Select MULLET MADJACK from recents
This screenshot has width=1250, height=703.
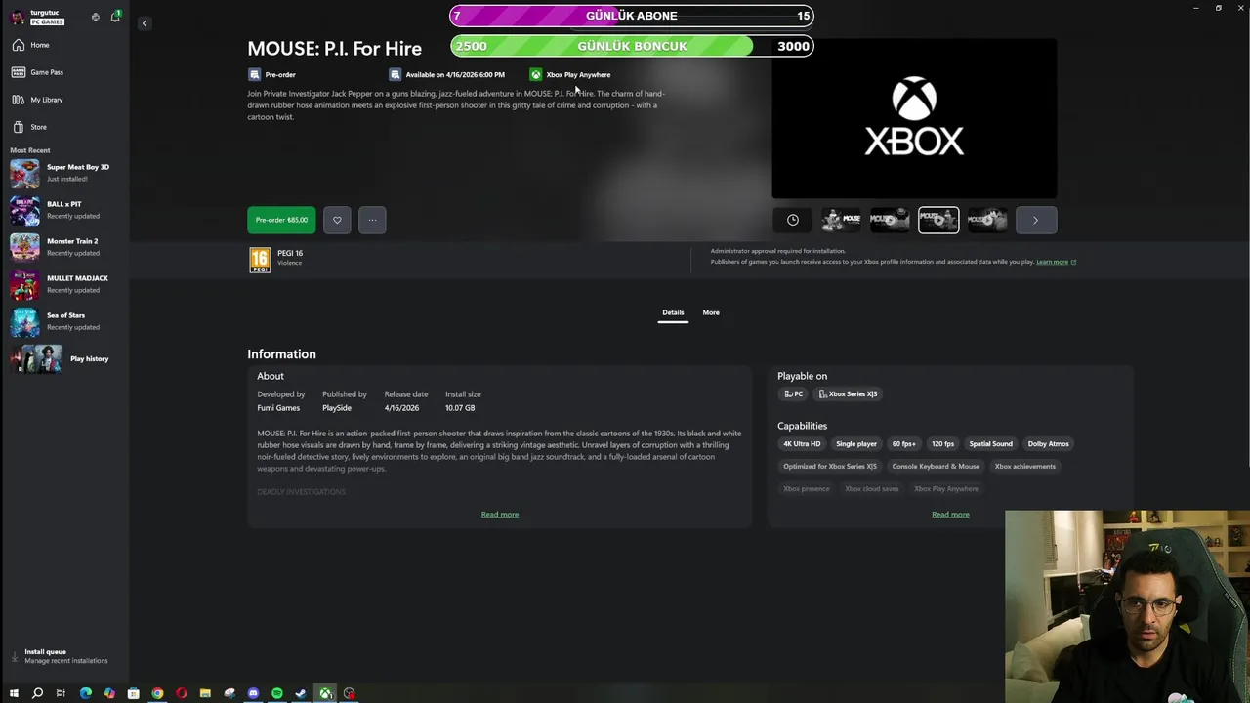tap(64, 284)
